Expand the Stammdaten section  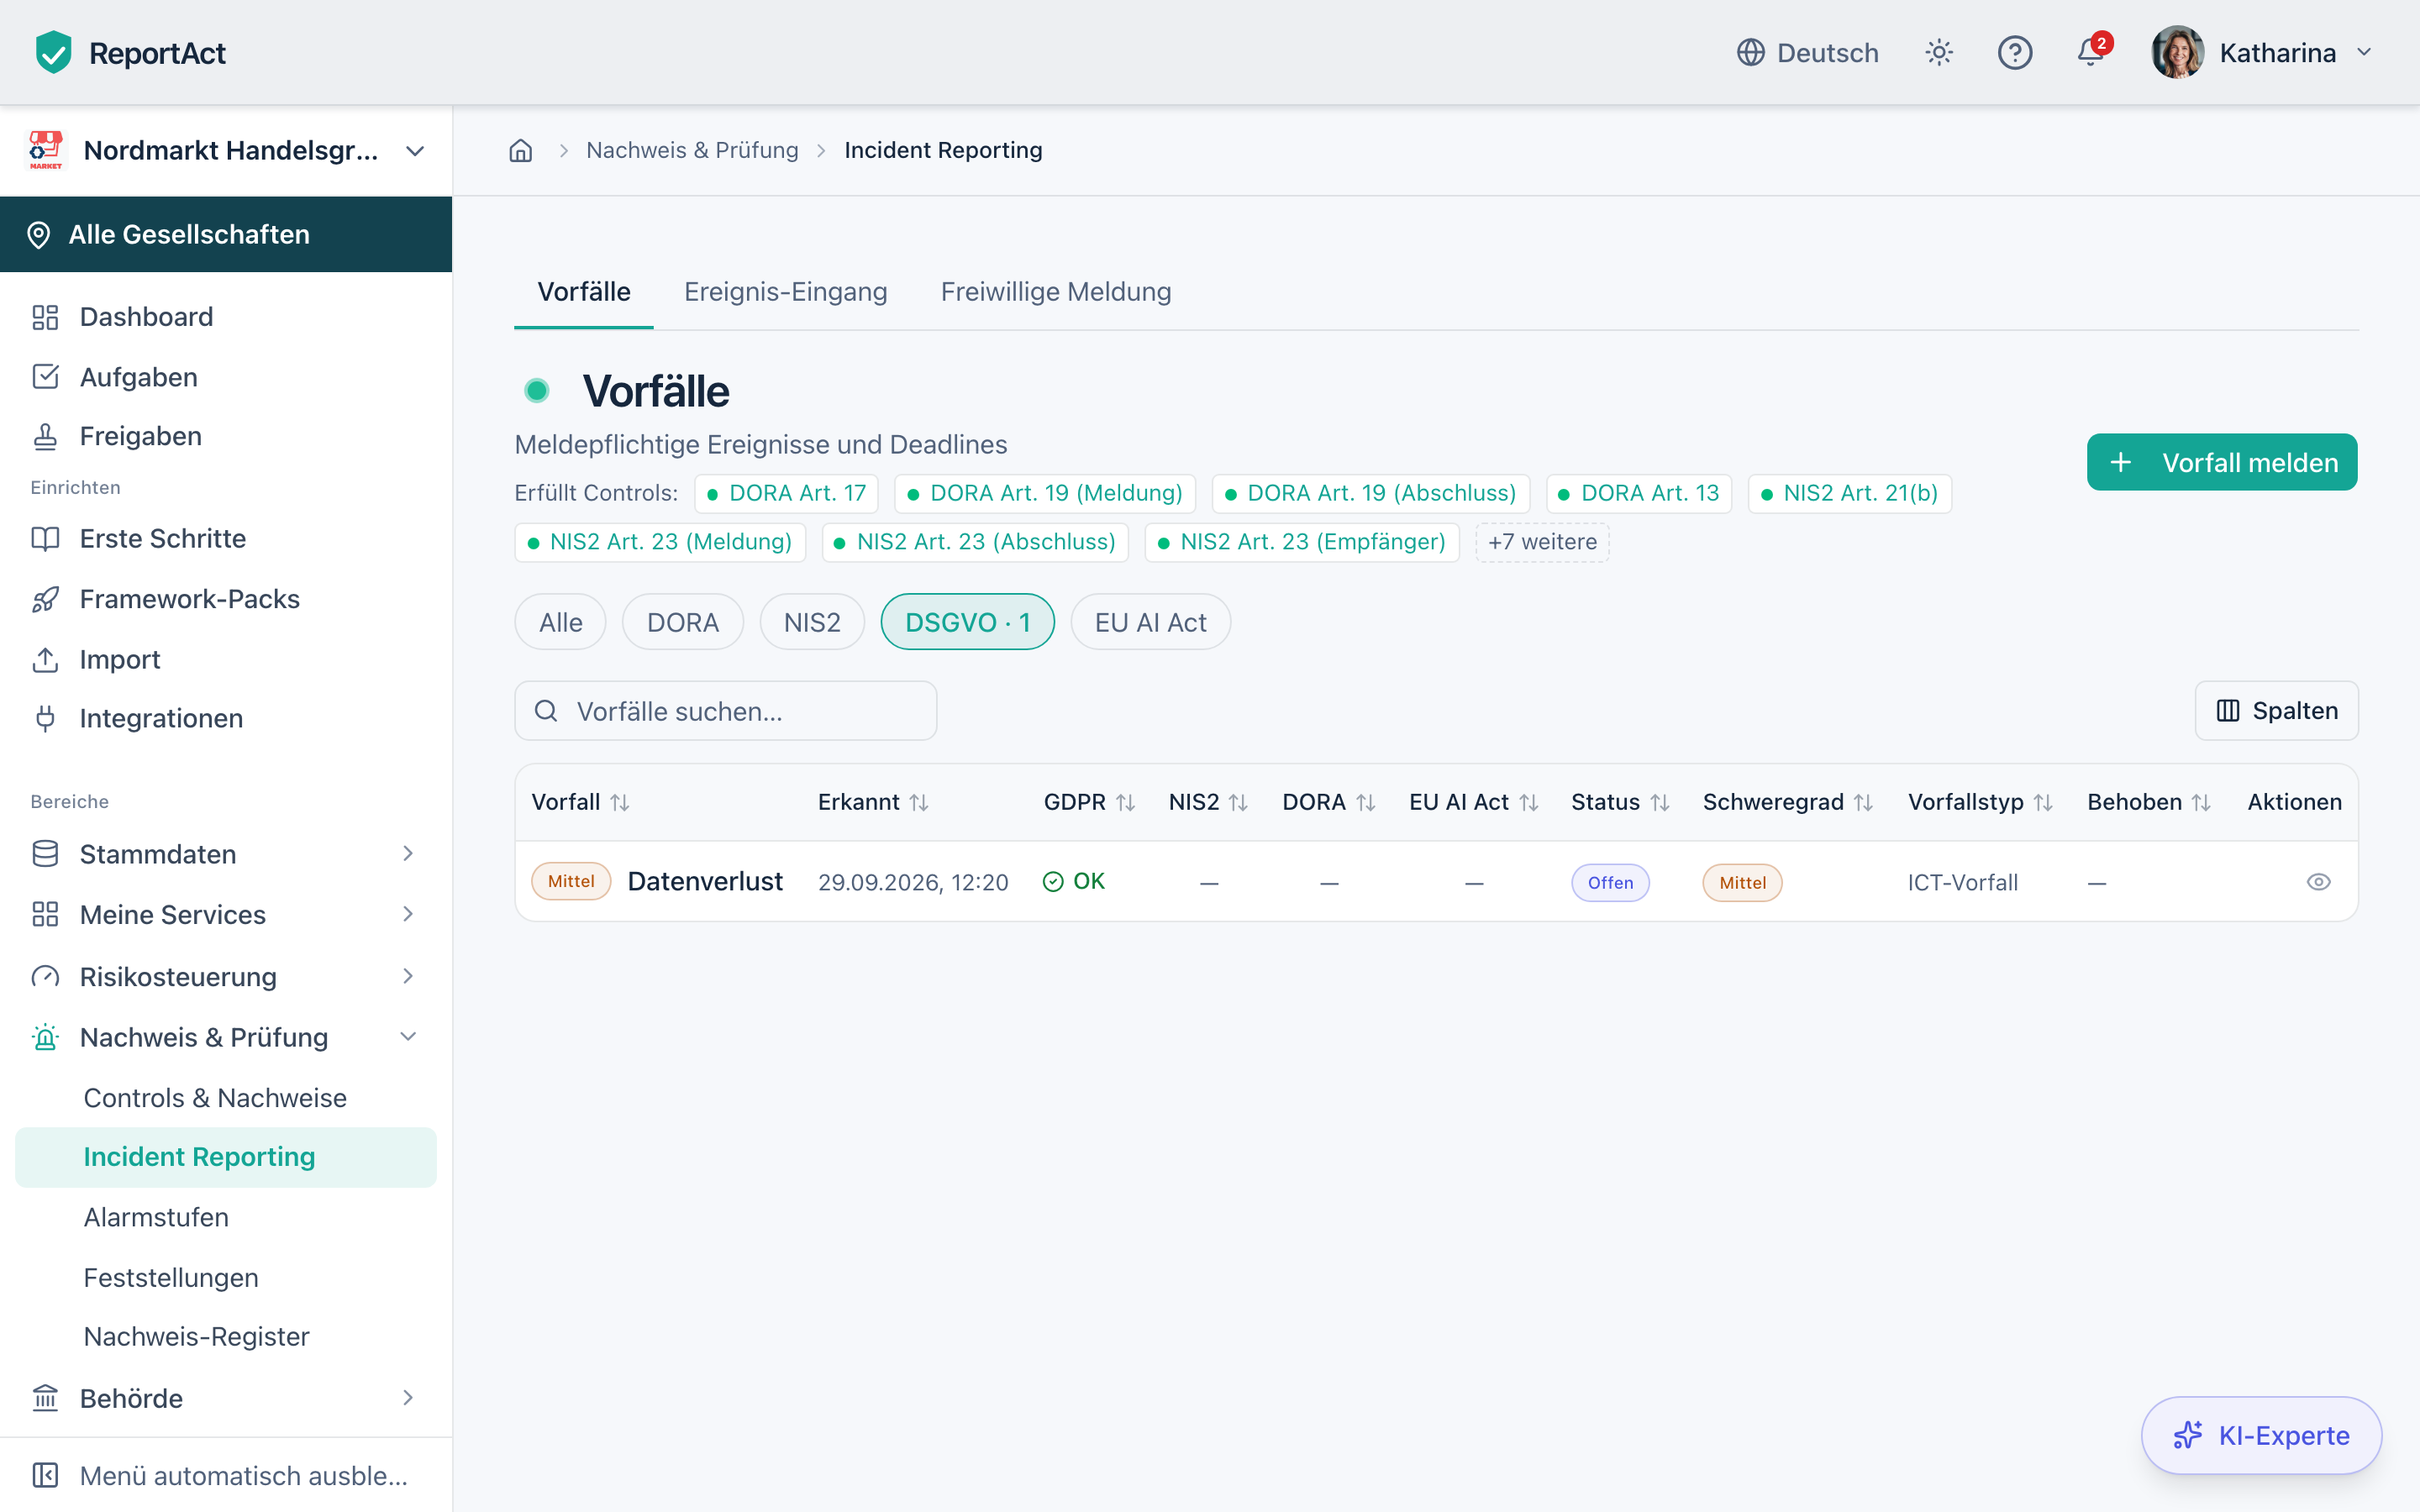[x=226, y=854]
